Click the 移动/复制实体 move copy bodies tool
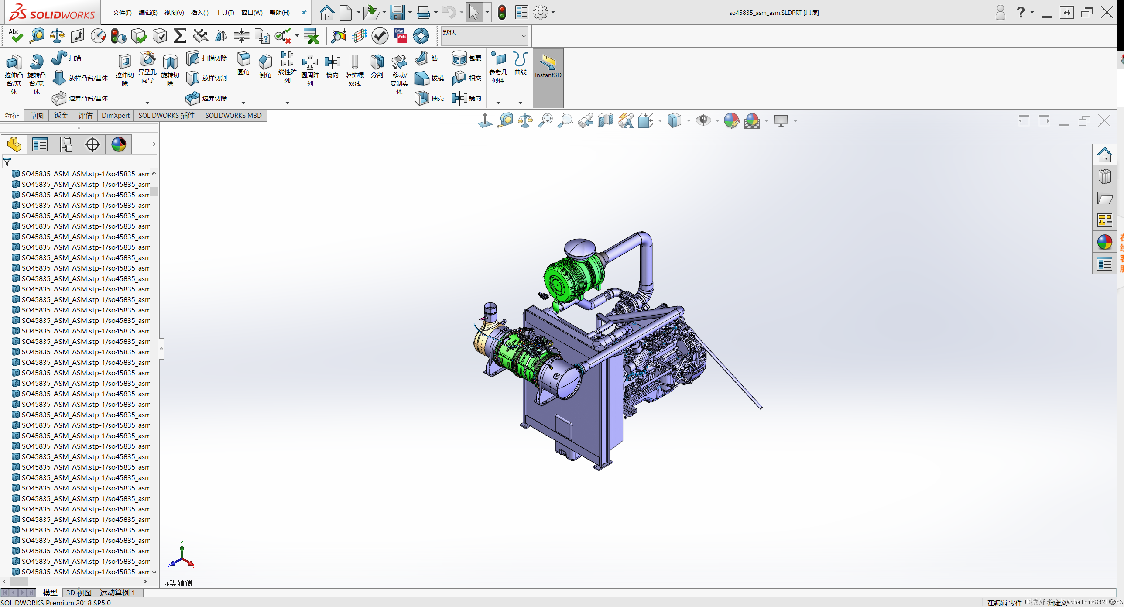Screen dimensions: 1124x607 (399, 74)
